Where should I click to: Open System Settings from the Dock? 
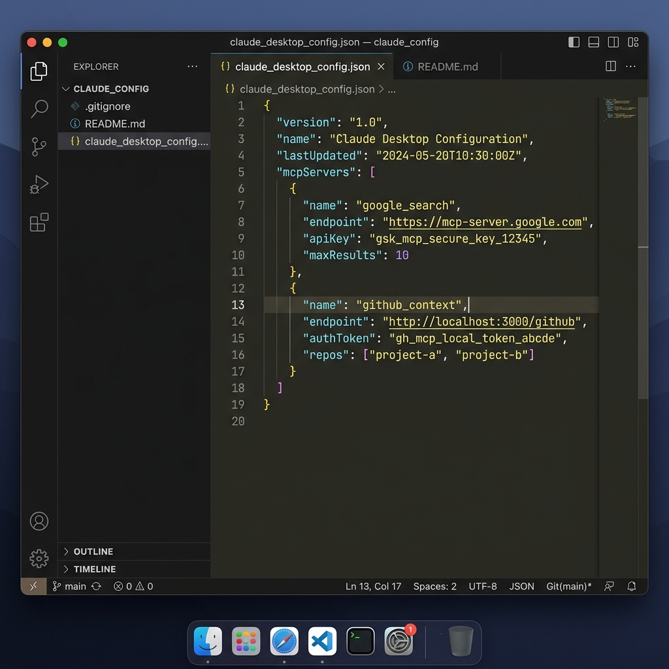[399, 641]
